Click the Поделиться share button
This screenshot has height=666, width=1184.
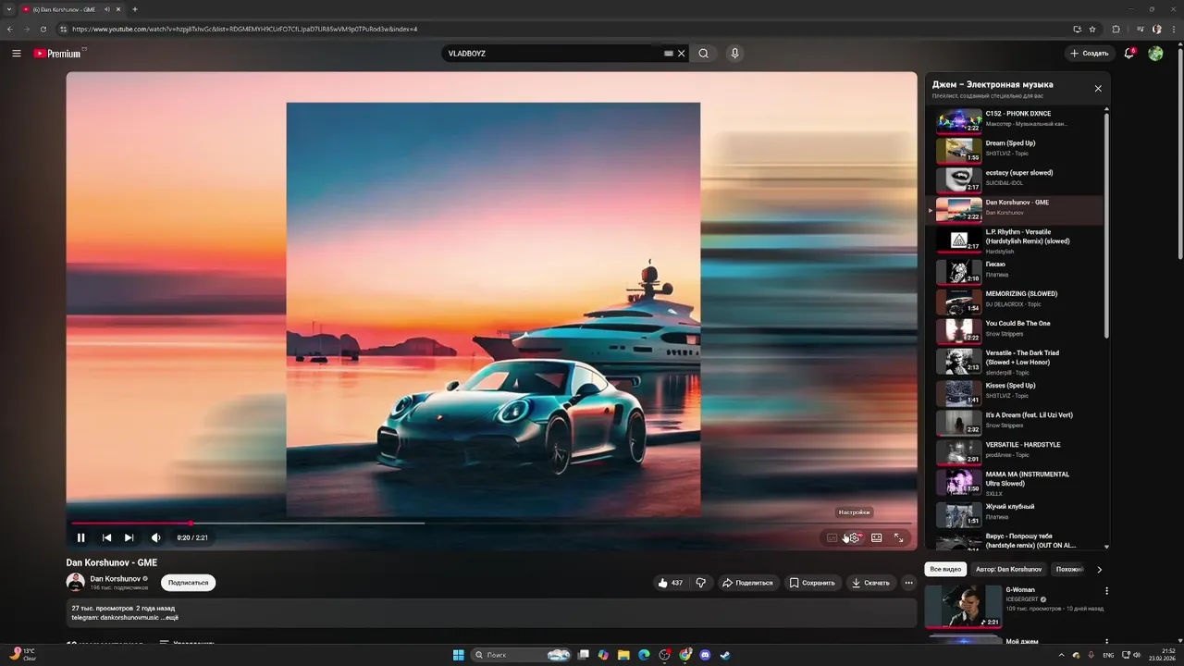747,583
